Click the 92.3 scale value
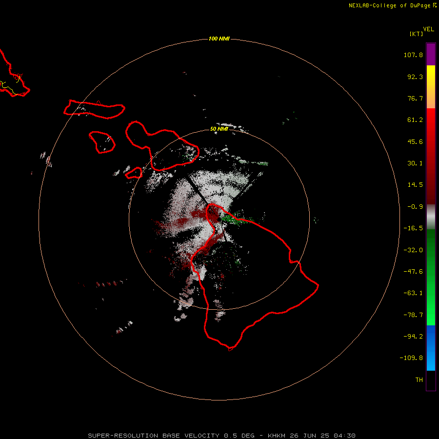The height and width of the screenshot is (439, 439). (415, 77)
